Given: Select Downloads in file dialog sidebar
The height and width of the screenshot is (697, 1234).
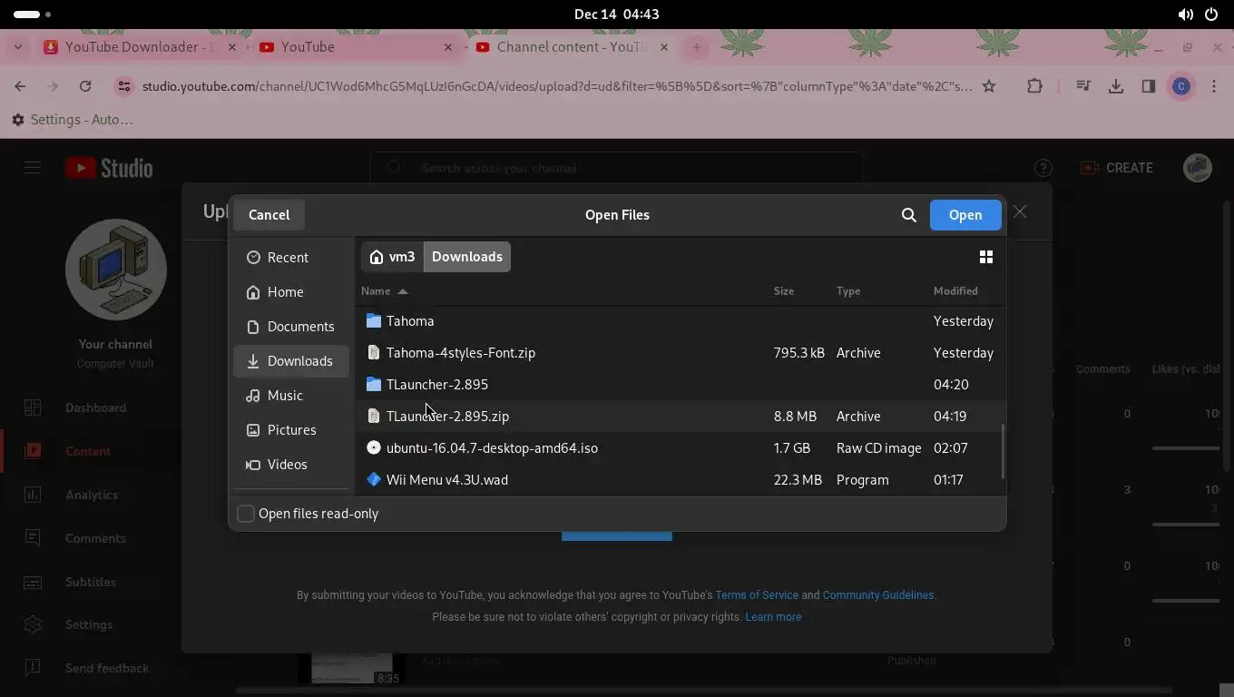Looking at the screenshot, I should (x=290, y=361).
